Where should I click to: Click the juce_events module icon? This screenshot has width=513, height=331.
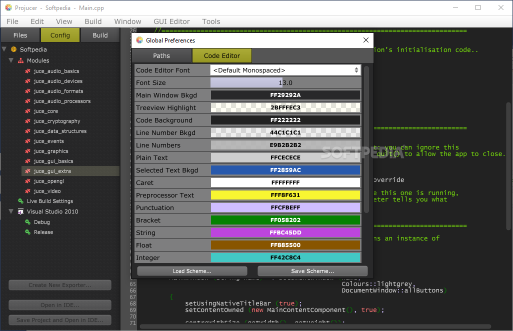(x=28, y=141)
